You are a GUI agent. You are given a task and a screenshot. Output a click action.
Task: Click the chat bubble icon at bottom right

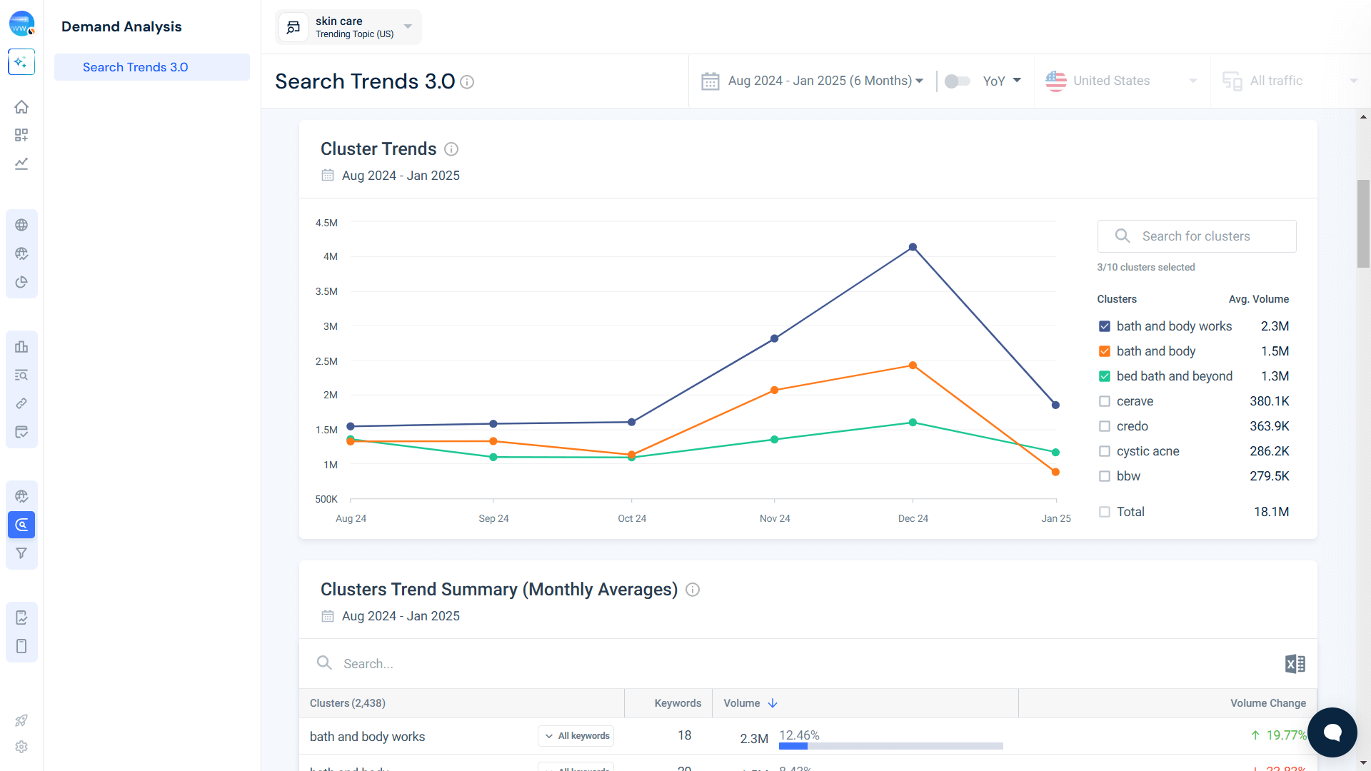point(1332,732)
